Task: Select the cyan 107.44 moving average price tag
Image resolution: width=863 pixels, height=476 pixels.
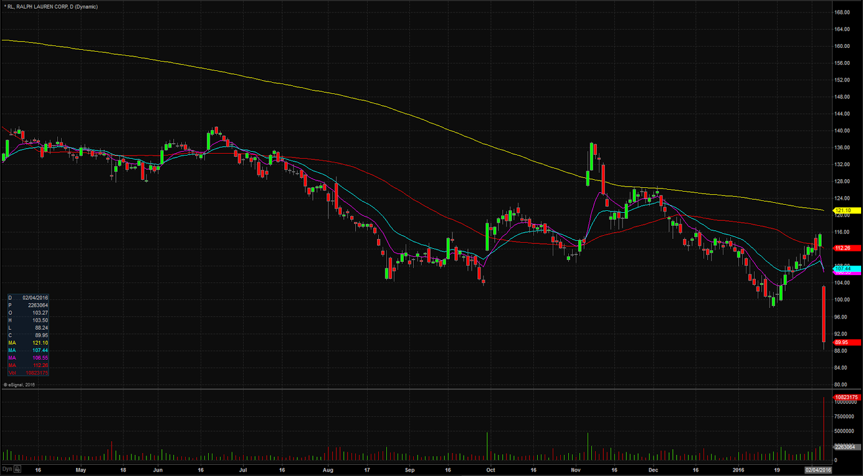Action: (x=847, y=268)
